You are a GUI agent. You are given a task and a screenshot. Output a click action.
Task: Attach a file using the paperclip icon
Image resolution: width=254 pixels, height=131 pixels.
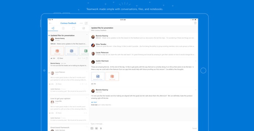[x=101, y=128]
